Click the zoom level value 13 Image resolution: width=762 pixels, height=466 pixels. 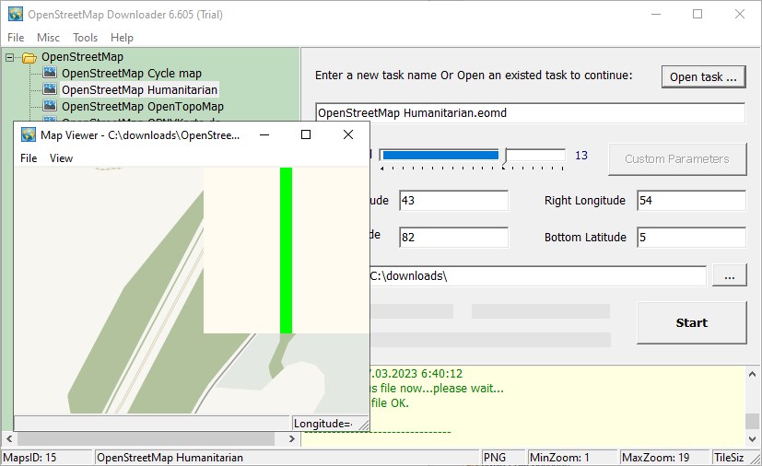coord(581,156)
